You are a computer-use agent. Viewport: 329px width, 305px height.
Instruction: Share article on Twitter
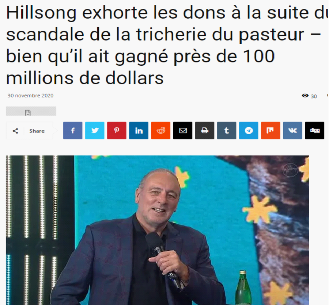click(x=95, y=131)
